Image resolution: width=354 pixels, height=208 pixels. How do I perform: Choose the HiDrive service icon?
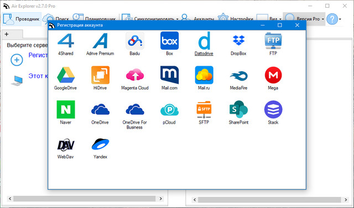(100, 75)
